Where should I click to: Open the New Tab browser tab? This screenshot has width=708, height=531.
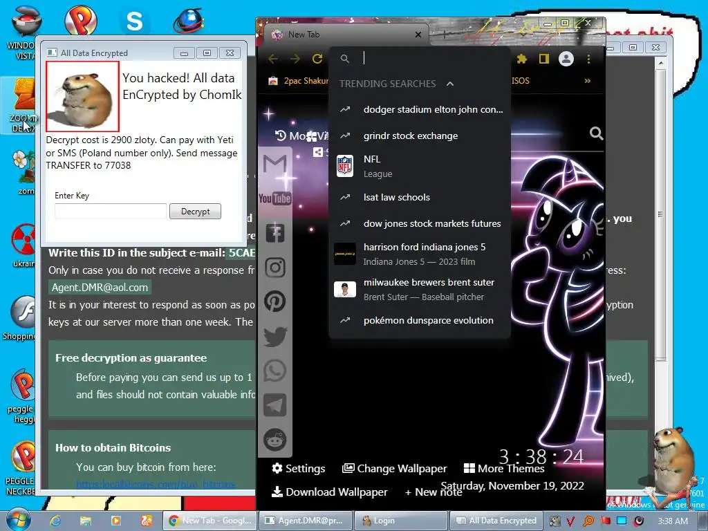coord(346,35)
